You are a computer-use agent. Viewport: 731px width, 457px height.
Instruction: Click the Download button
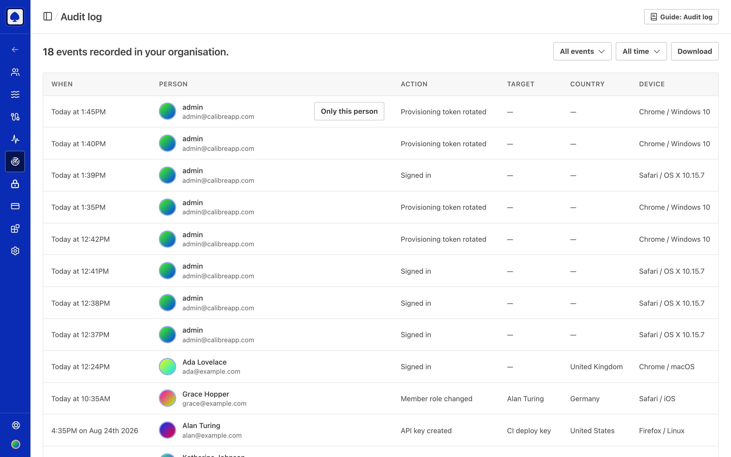tap(694, 51)
